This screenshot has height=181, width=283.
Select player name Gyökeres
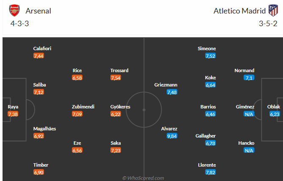click(x=120, y=107)
